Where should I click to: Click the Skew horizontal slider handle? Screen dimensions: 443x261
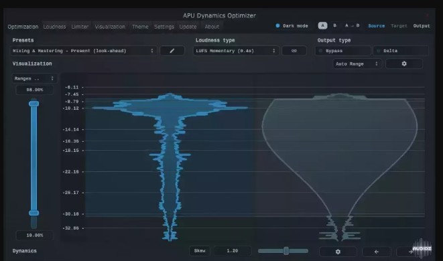point(286,251)
